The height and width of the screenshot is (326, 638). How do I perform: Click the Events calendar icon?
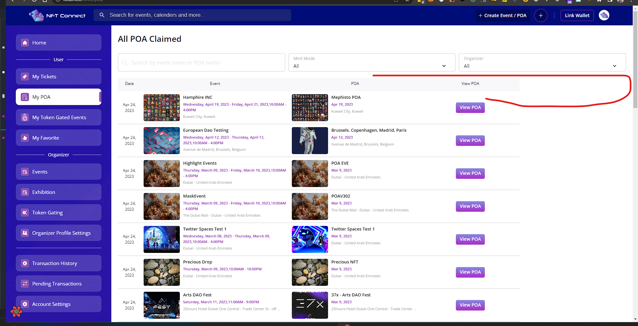click(25, 172)
